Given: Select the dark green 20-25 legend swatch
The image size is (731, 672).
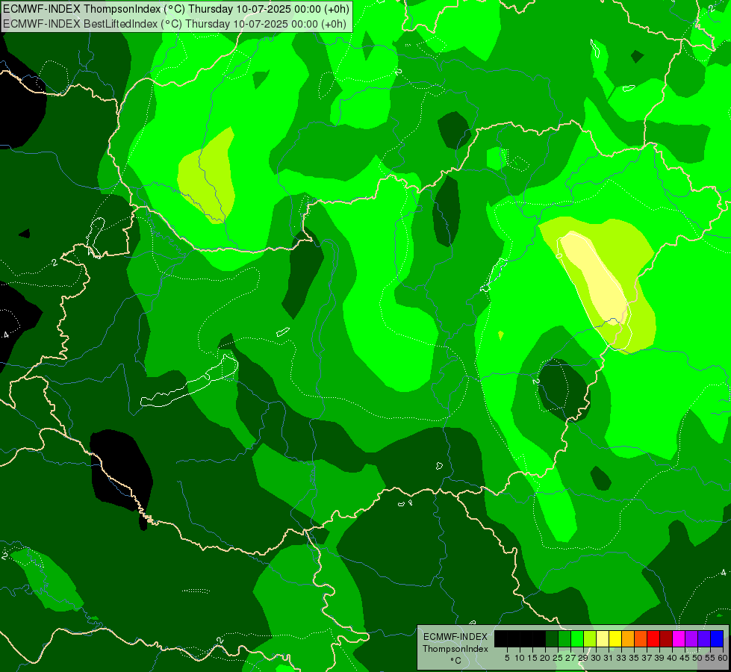Looking at the screenshot, I should [552, 638].
